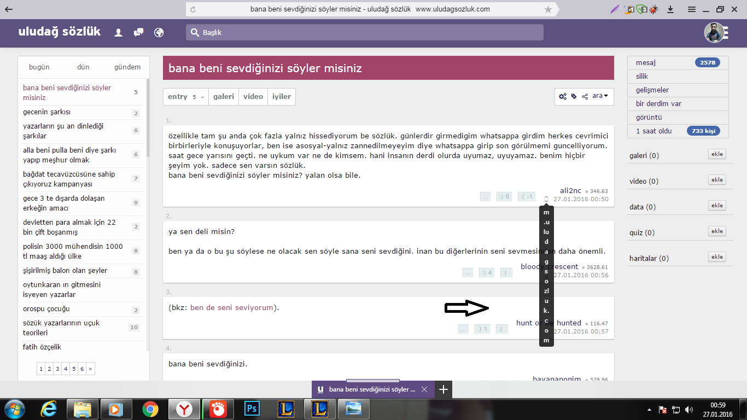Click the Başlık search field
Screen dimensions: 747x420
366,33
